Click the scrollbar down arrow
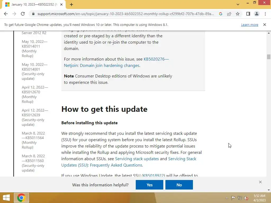 (x=269, y=190)
